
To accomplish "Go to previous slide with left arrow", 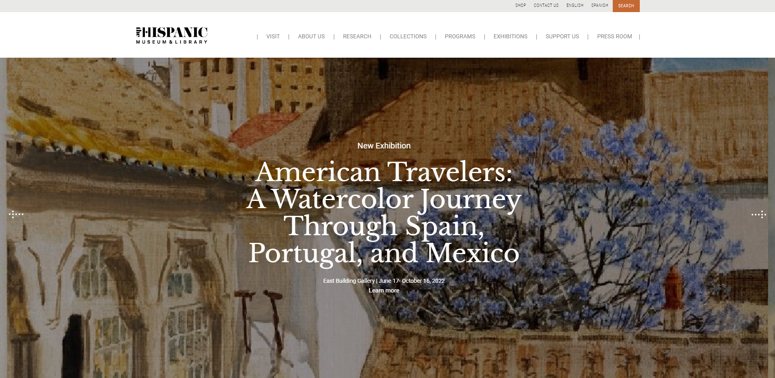I will pyautogui.click(x=16, y=214).
